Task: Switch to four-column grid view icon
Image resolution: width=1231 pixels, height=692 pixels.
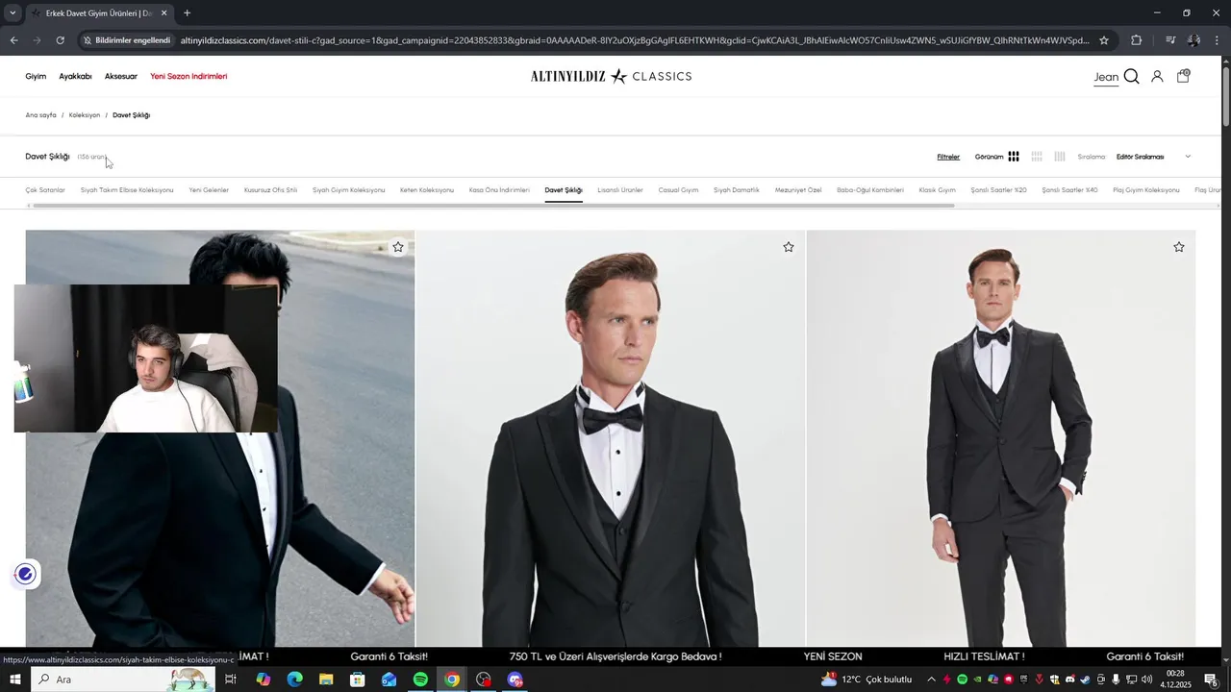Action: tap(1037, 157)
